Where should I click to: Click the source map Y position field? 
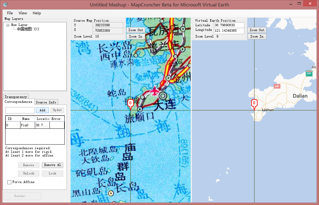(108, 25)
